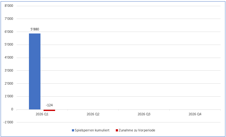Click the -1'000 y-axis value
This screenshot has width=226, height=137.
point(8,122)
